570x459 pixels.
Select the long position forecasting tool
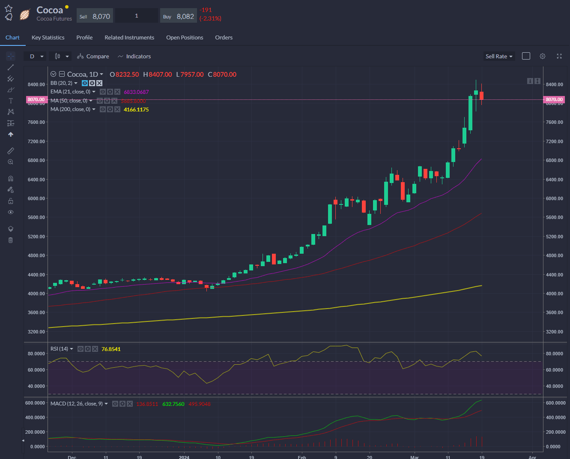point(11,123)
